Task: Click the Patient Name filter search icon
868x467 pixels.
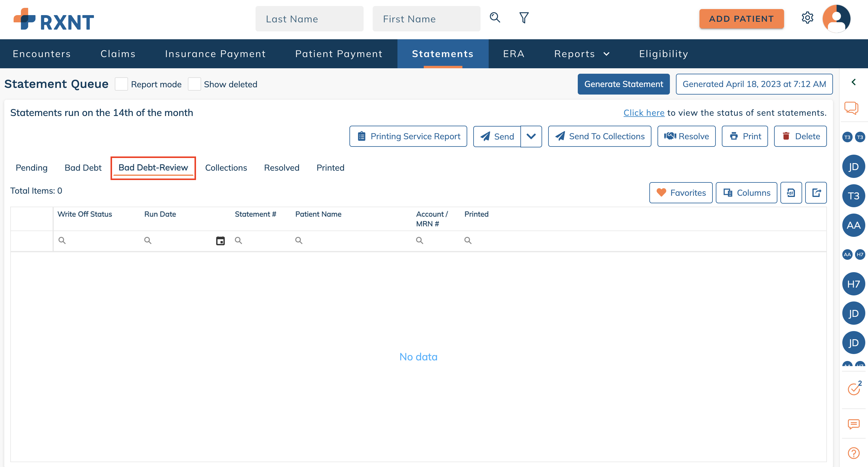Action: point(298,240)
